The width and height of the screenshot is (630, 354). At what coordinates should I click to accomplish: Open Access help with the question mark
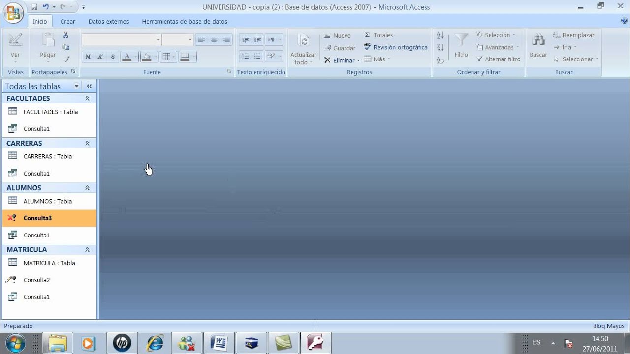[625, 21]
